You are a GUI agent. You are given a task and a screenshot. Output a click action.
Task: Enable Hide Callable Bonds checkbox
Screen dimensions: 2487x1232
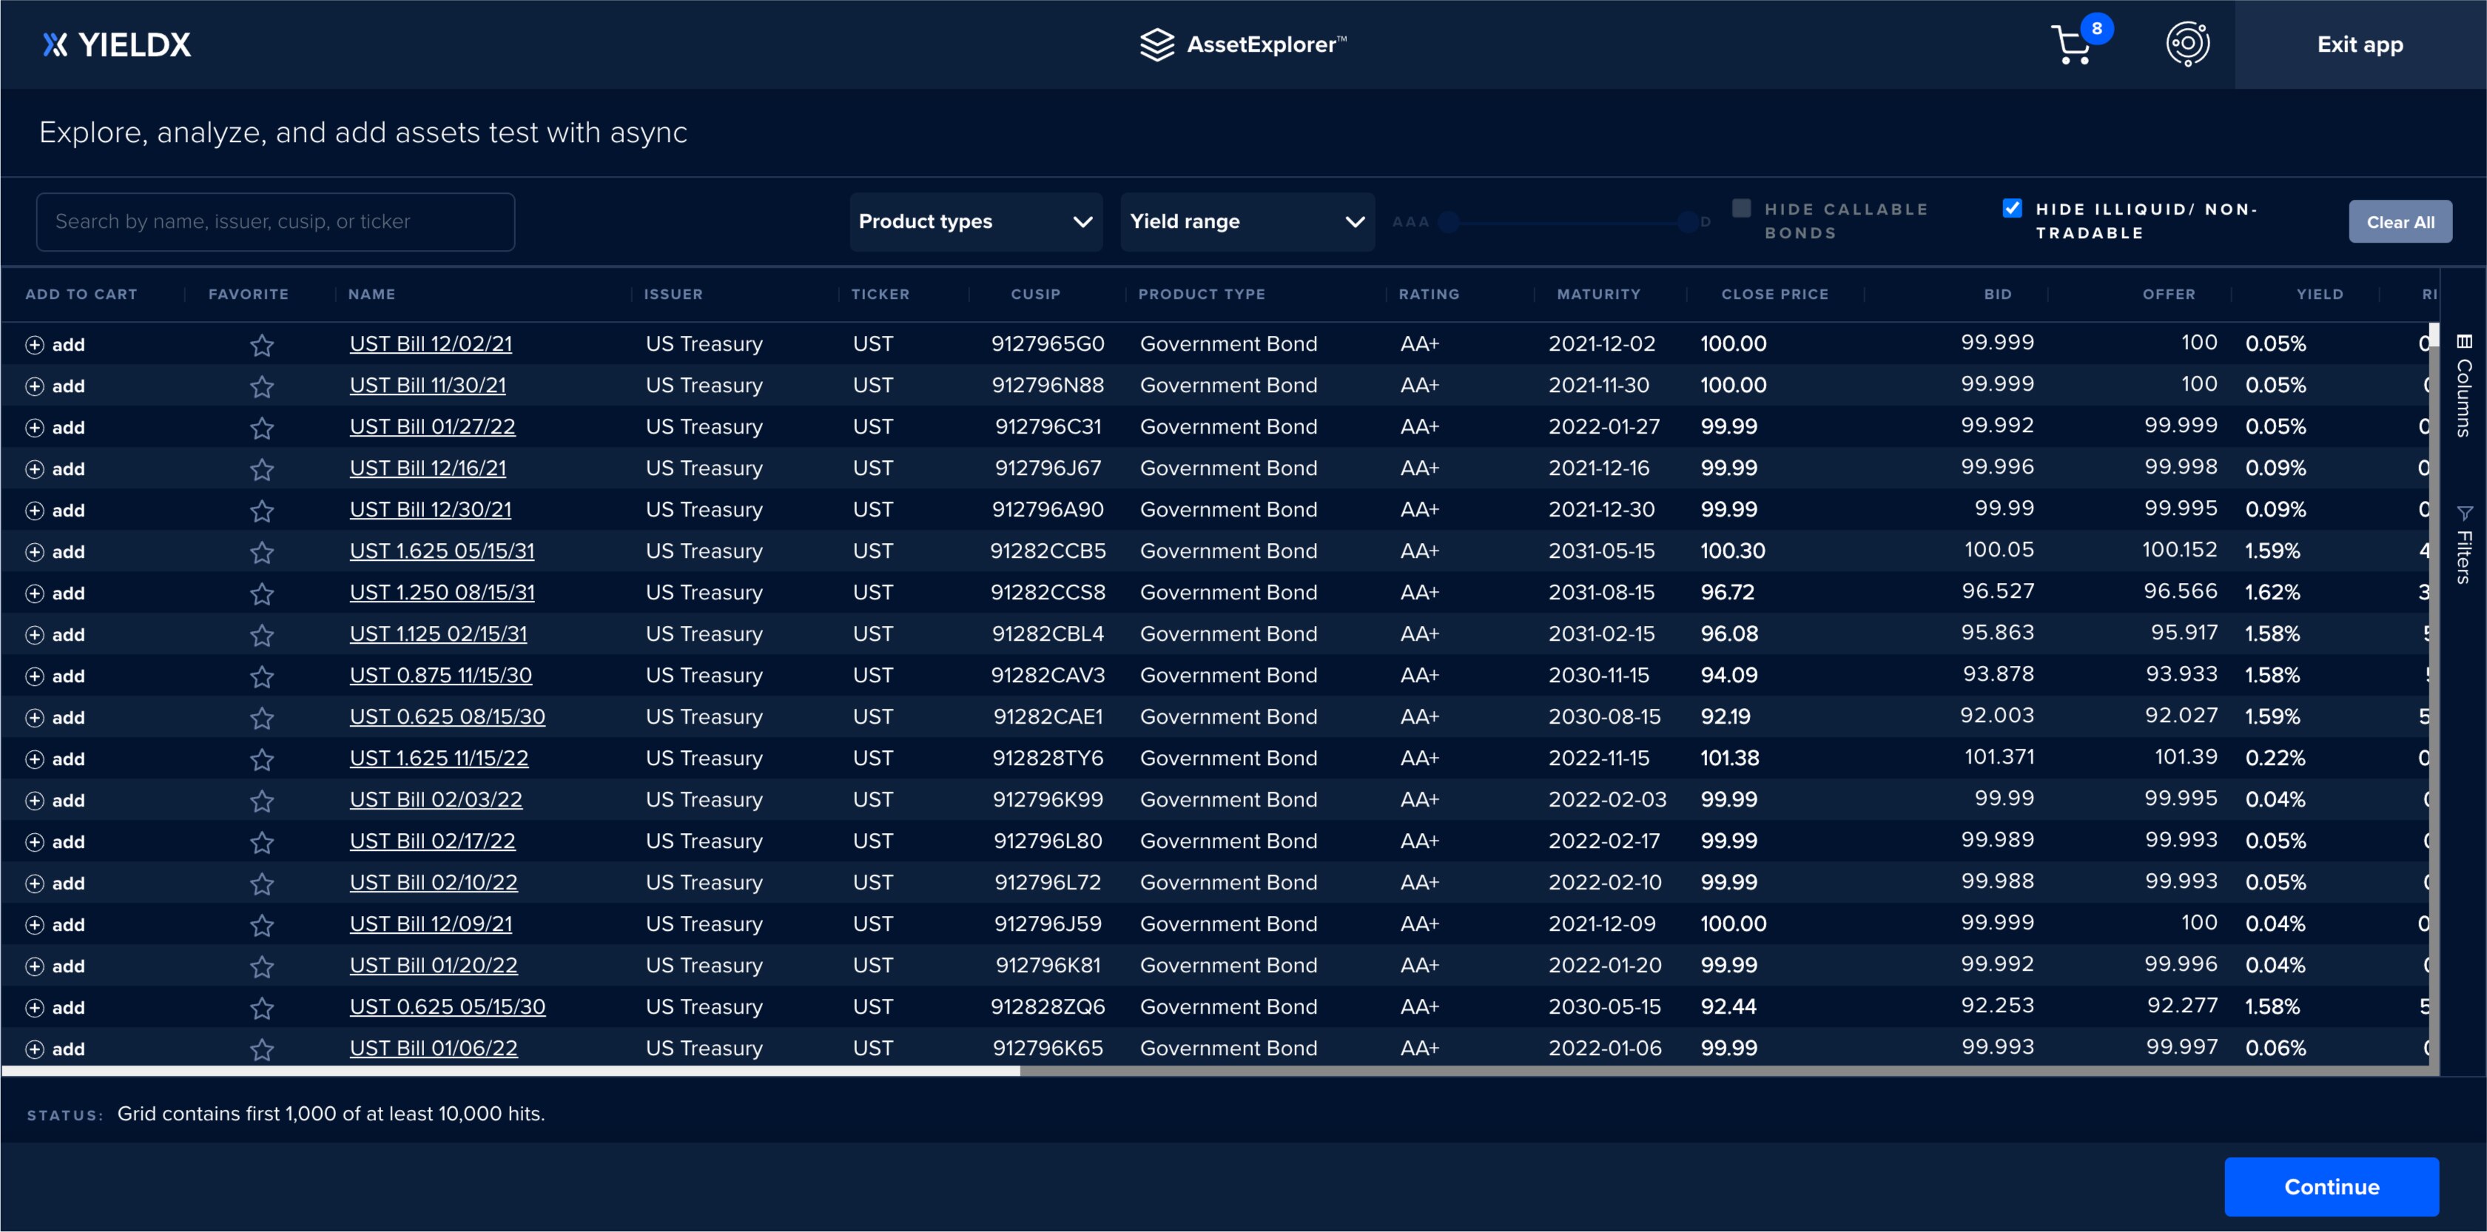pyautogui.click(x=1740, y=209)
